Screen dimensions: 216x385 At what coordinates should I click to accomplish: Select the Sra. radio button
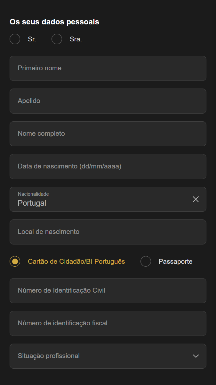[x=57, y=39]
